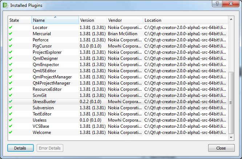Click the vertical scrollbar thumb
This screenshot has width=242, height=159.
(231, 103)
